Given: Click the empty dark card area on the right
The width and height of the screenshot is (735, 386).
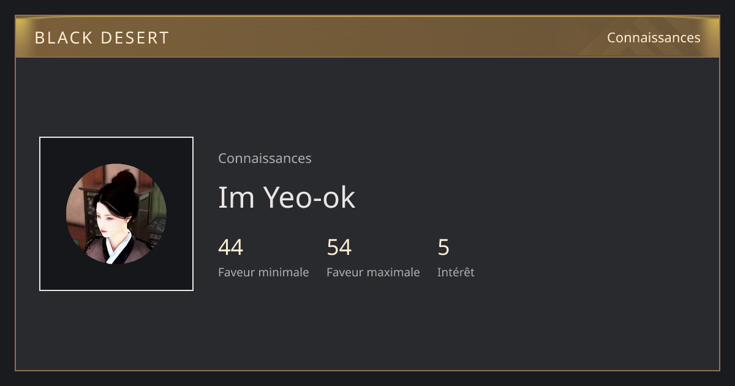Looking at the screenshot, I should click(600, 214).
